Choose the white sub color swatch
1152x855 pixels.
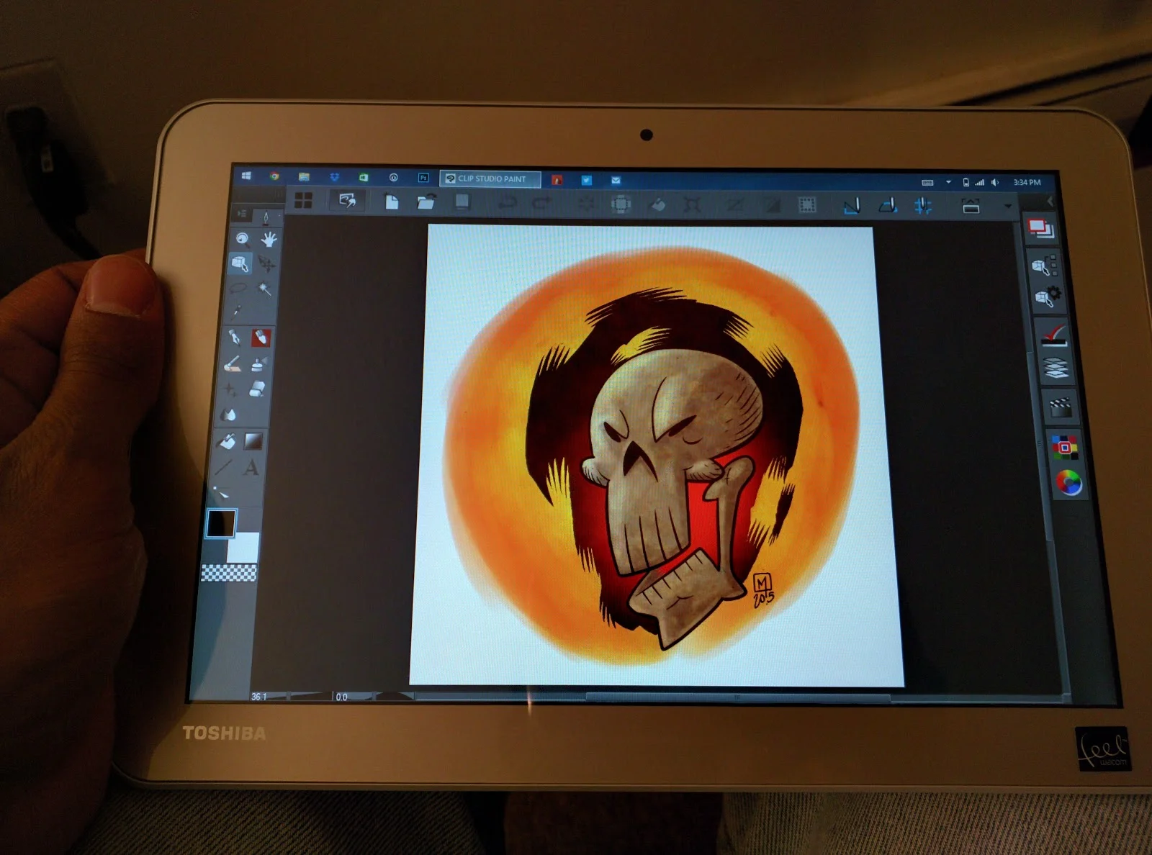tap(243, 547)
